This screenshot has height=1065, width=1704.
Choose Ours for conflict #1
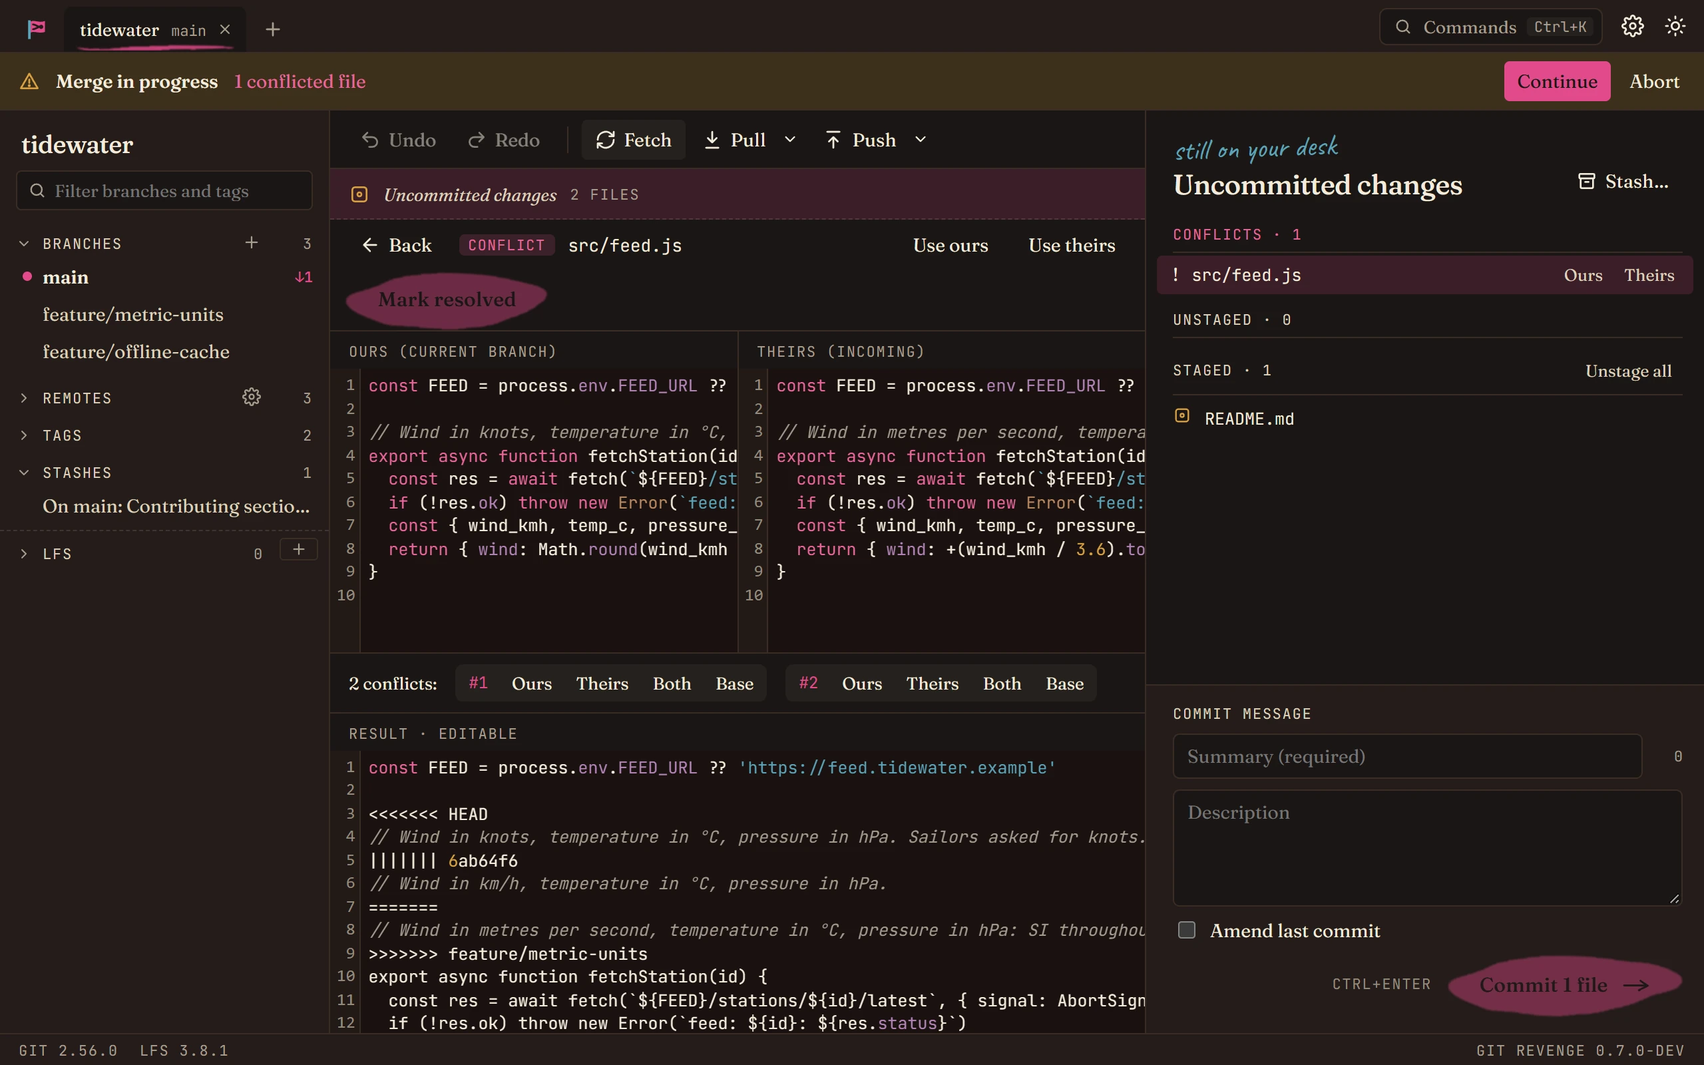(x=532, y=684)
